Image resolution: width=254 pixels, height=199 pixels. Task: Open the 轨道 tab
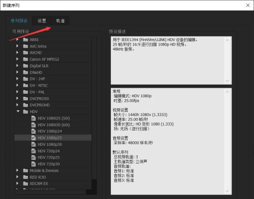coord(60,21)
